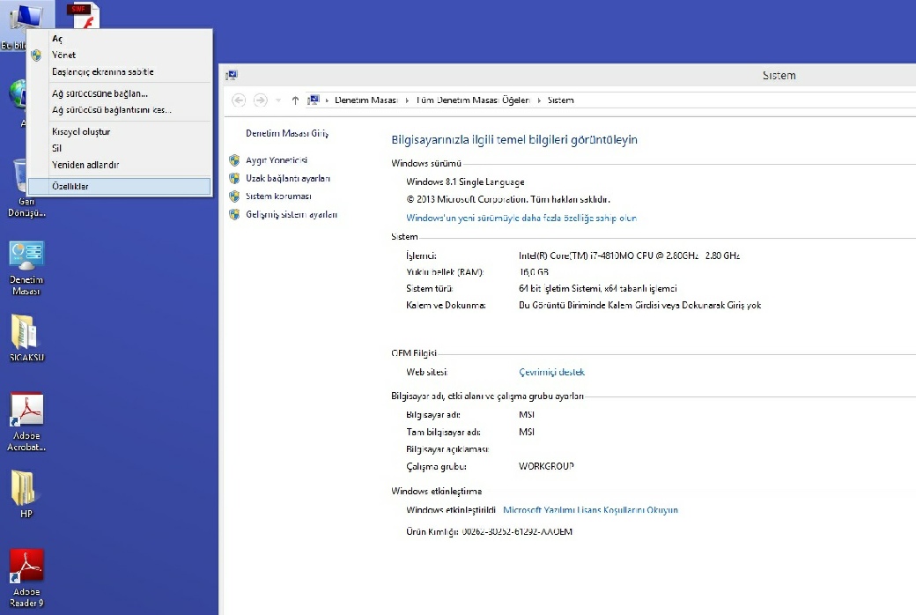Click the network globe desktop icon

click(x=17, y=94)
